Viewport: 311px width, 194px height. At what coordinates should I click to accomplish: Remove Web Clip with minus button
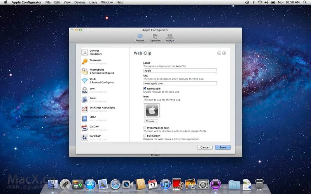pos(219,53)
